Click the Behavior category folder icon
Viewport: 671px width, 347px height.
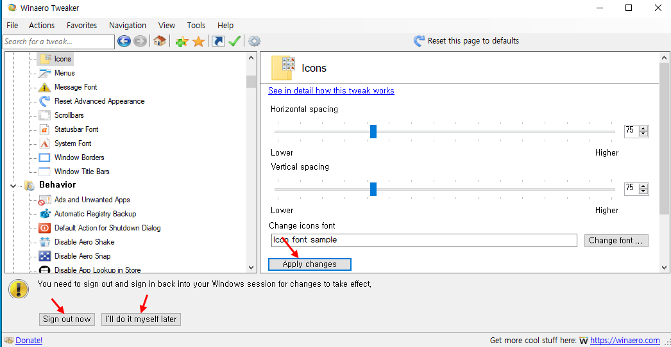(x=30, y=185)
